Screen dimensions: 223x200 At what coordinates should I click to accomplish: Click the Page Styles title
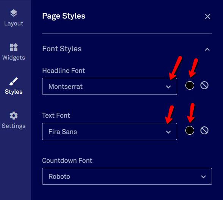coord(64,16)
